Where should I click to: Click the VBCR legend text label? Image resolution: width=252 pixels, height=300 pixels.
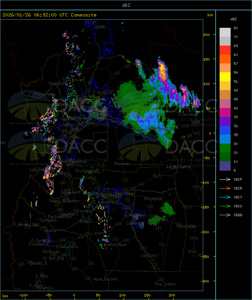point(238,188)
